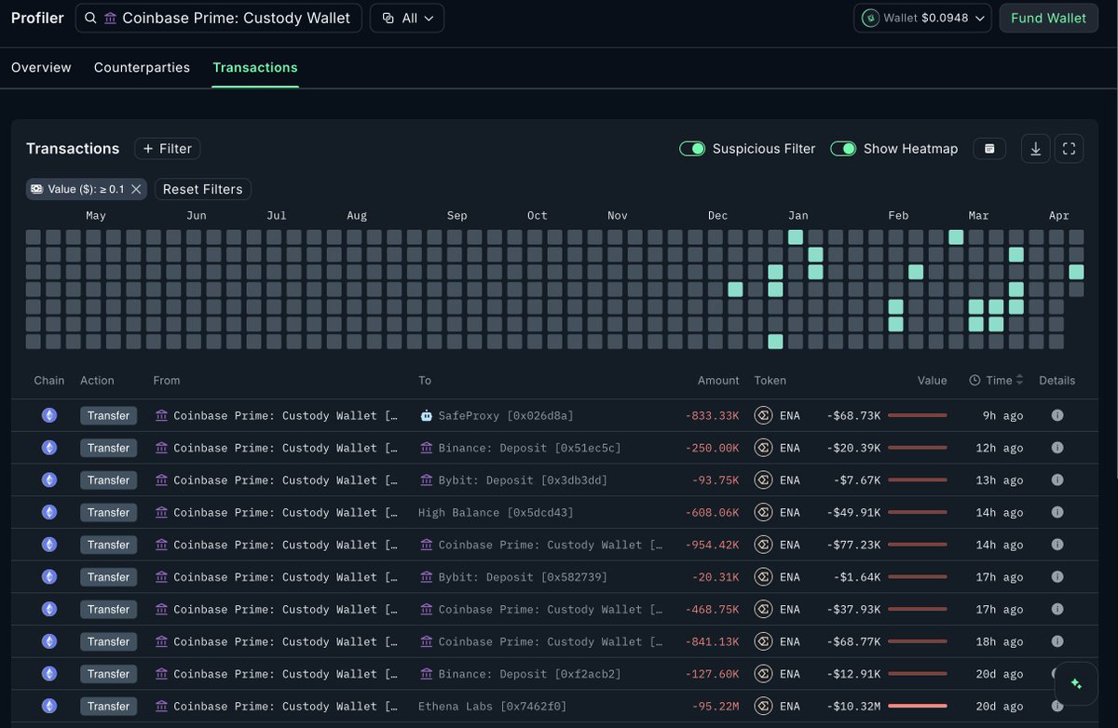The height and width of the screenshot is (728, 1118).
Task: Click Ethereum chain icon in first transaction row
Action: tap(49, 416)
